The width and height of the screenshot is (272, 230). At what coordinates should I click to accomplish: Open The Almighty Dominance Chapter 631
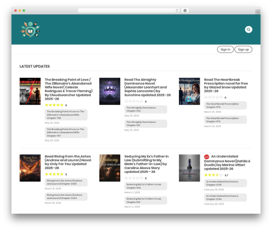pyautogui.click(x=146, y=123)
